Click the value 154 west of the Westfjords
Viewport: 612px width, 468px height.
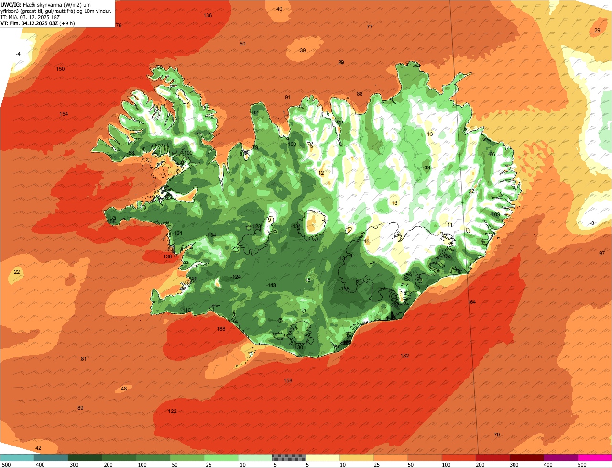(x=64, y=114)
